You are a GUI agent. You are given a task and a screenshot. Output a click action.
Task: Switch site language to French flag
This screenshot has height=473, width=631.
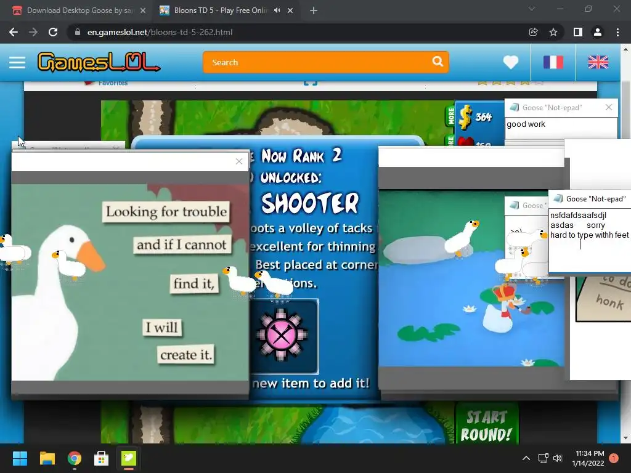pyautogui.click(x=553, y=62)
